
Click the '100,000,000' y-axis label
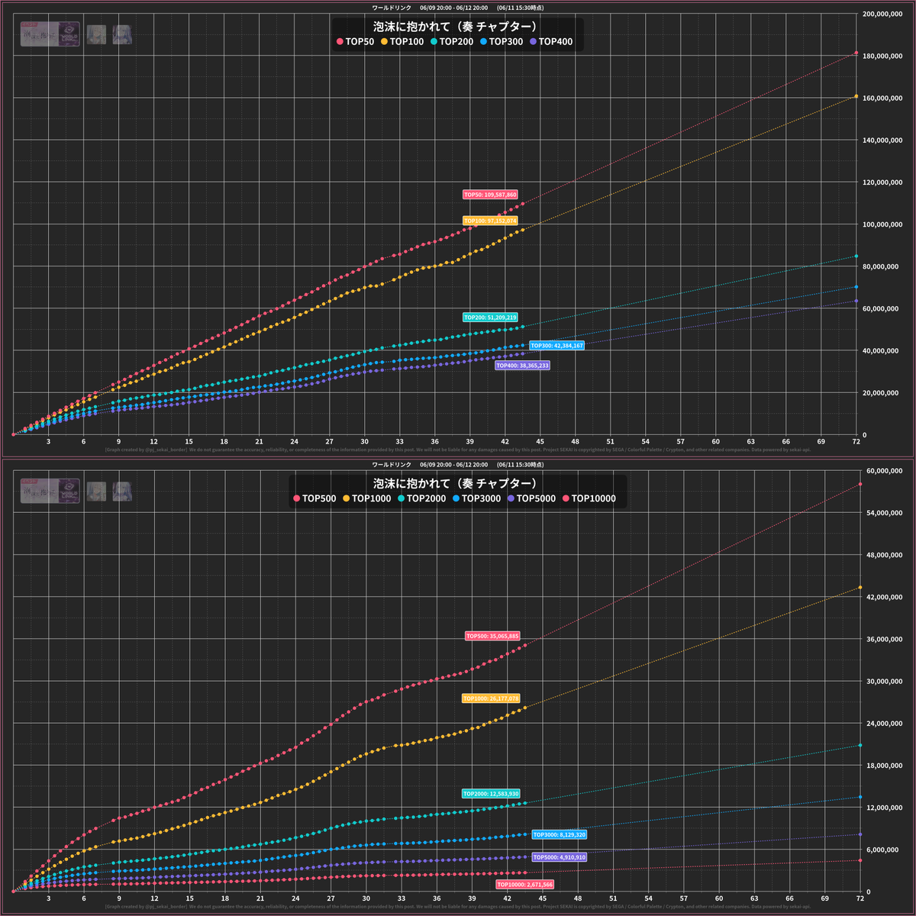coord(884,224)
